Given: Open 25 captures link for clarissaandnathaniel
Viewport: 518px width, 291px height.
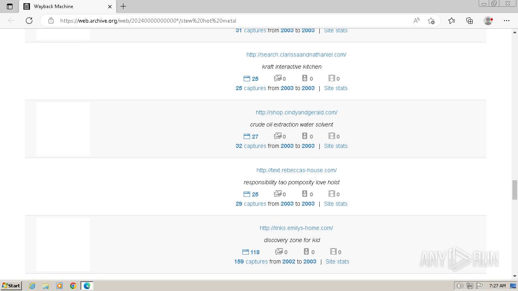Looking at the screenshot, I should (251, 88).
